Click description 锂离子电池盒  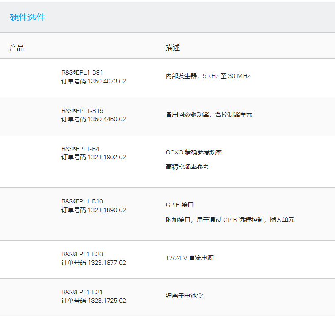tap(184, 296)
